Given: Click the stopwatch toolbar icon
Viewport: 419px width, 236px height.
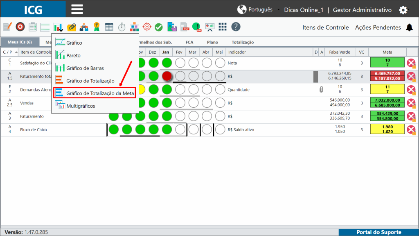Looking at the screenshot, I should pos(122,27).
